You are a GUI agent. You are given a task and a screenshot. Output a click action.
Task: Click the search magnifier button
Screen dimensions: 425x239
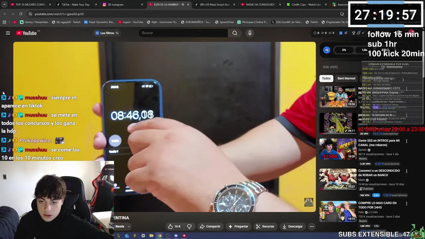click(235, 33)
